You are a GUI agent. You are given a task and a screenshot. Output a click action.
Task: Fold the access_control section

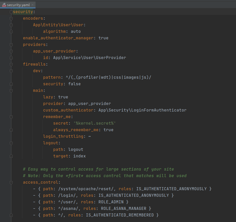click(11, 182)
